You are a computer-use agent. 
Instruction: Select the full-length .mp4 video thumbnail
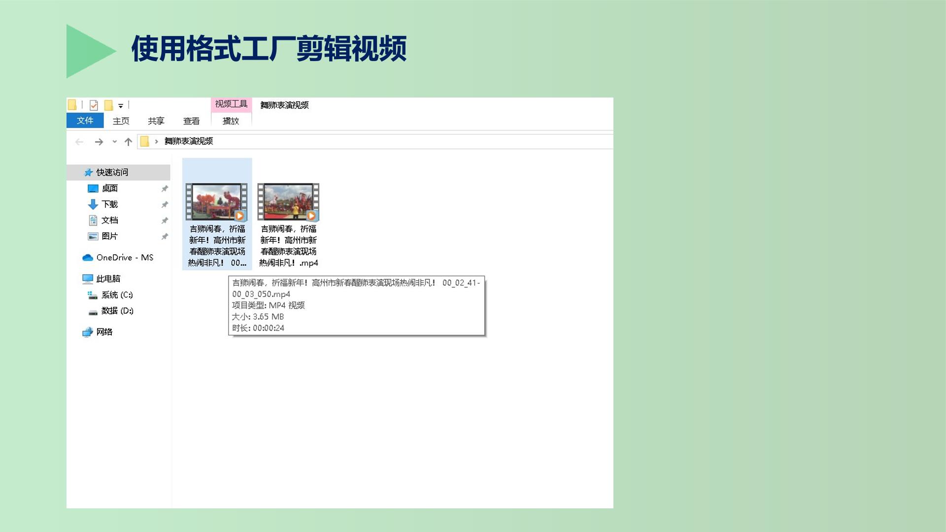[x=288, y=201]
